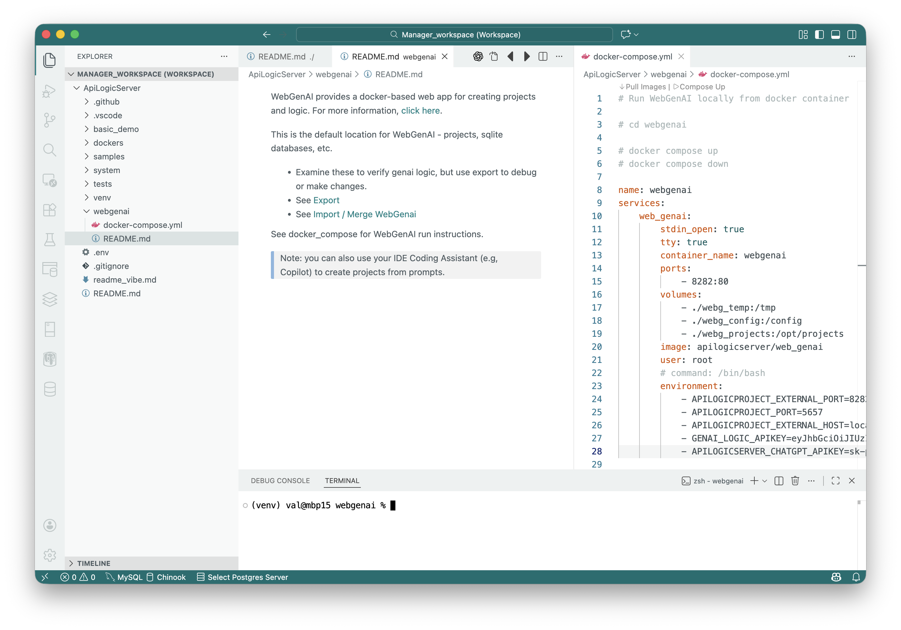The width and height of the screenshot is (901, 630).
Task: Open the Extensions view
Action: (50, 210)
